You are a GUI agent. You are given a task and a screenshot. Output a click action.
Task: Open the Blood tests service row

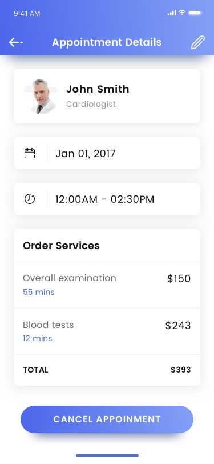[x=107, y=331]
